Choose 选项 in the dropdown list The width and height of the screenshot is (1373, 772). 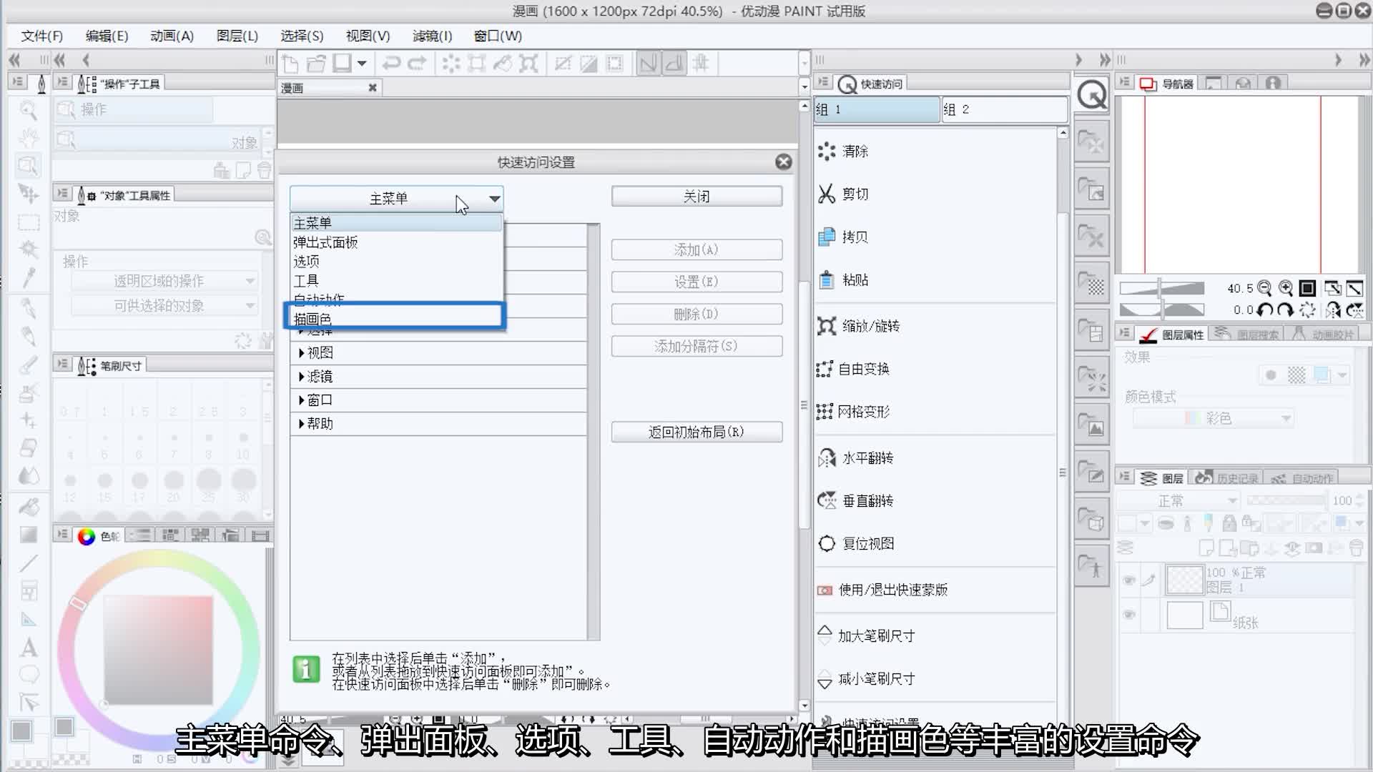pos(396,262)
